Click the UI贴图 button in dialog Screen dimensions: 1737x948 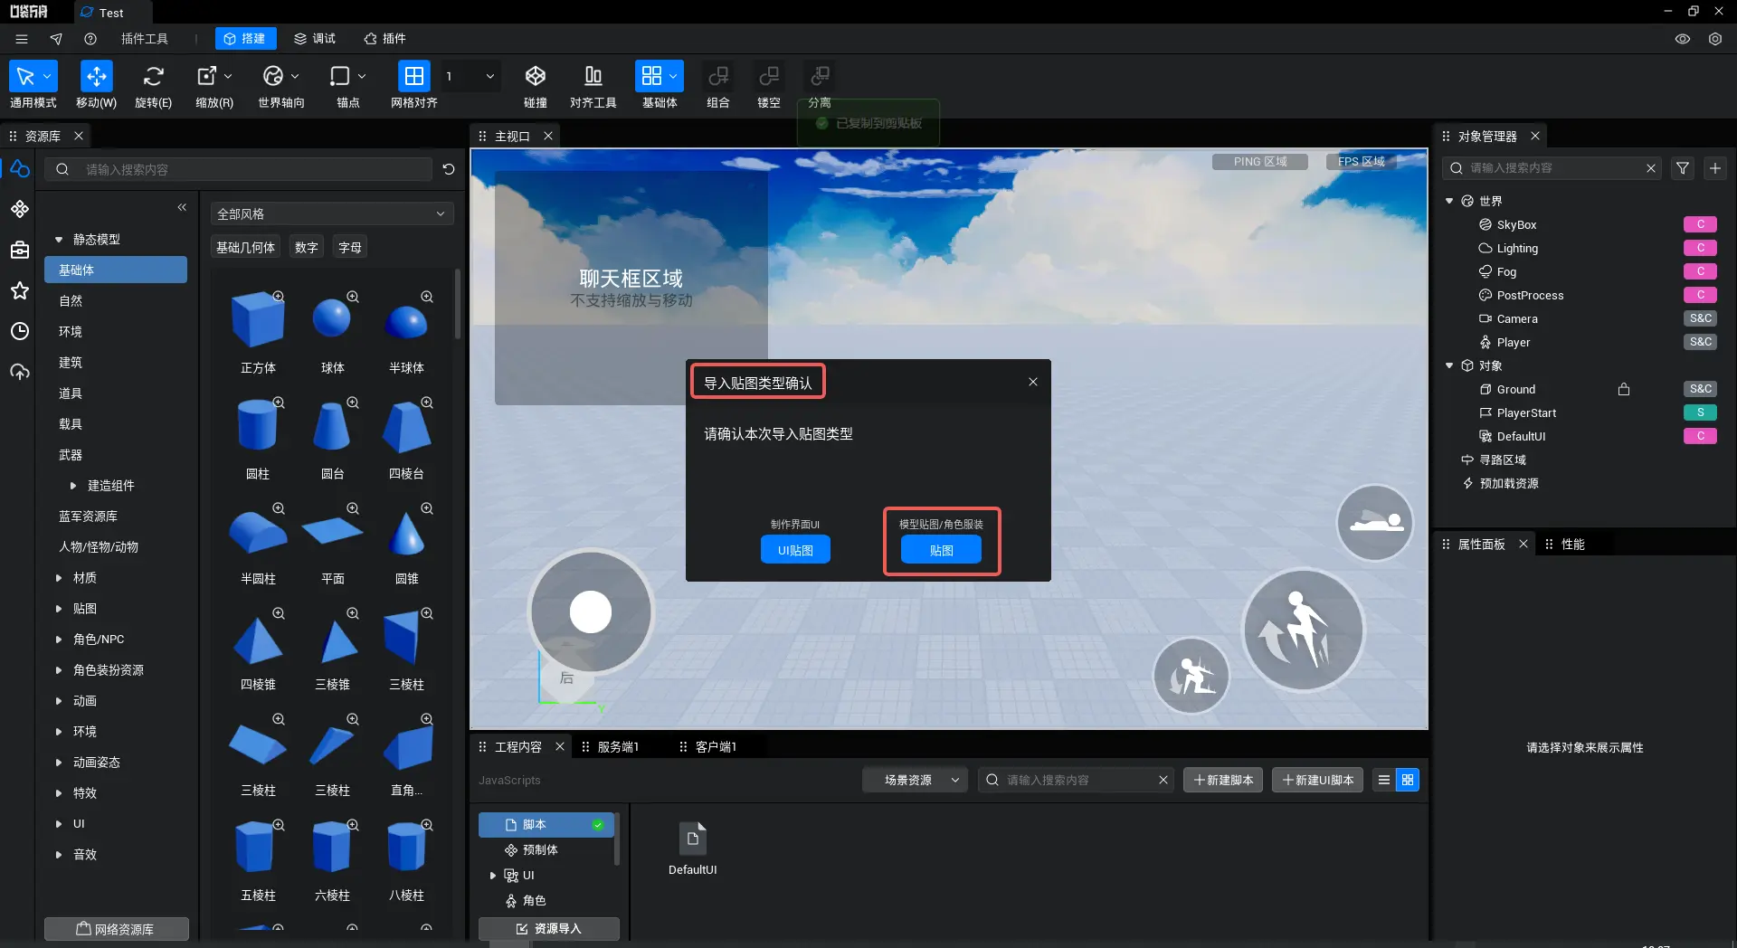[x=795, y=550]
